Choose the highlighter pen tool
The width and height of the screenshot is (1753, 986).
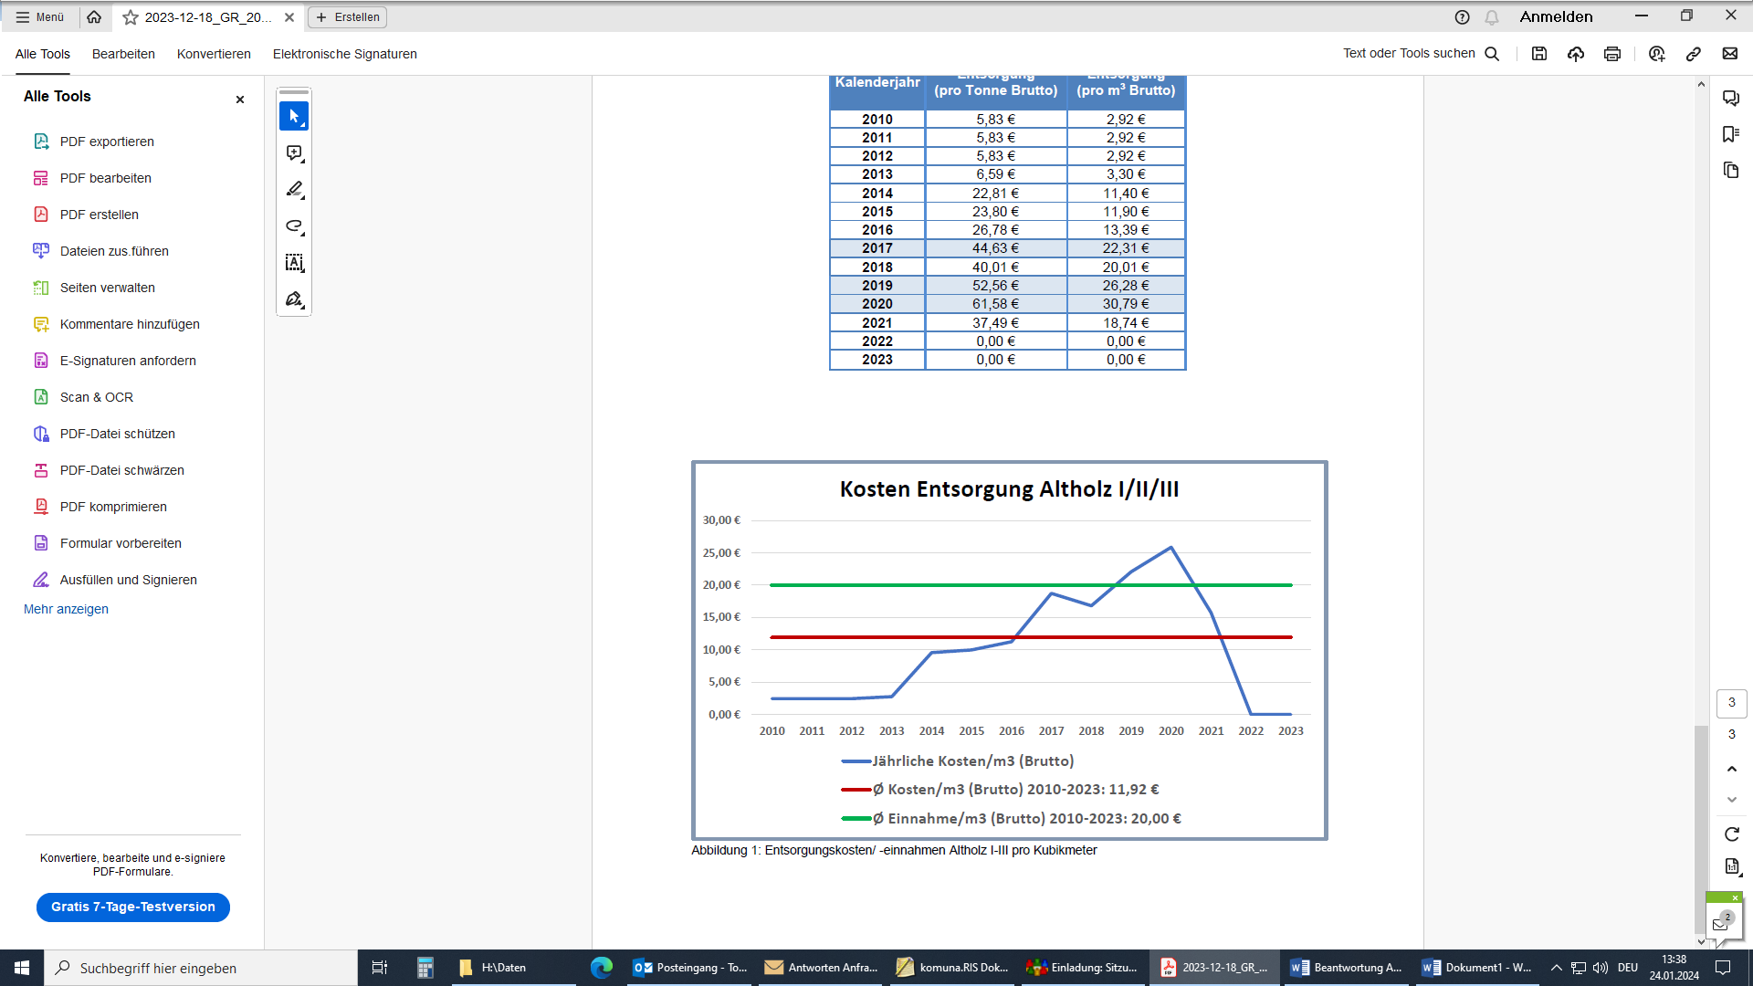click(294, 190)
